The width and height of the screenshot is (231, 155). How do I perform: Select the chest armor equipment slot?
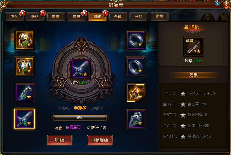pyautogui.click(x=24, y=67)
